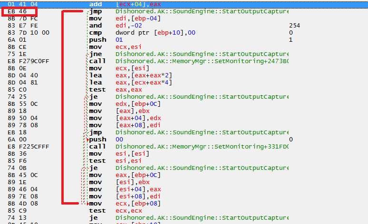Select the 'lea eax,[ecx+eax*4]' instruction

coord(130,83)
